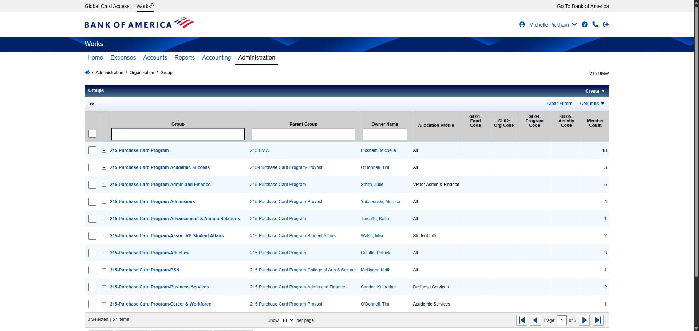Click the phone contact icon
The width and height of the screenshot is (699, 331).
pyautogui.click(x=595, y=24)
